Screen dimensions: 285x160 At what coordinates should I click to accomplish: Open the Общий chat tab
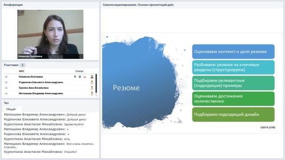pyautogui.click(x=11, y=109)
